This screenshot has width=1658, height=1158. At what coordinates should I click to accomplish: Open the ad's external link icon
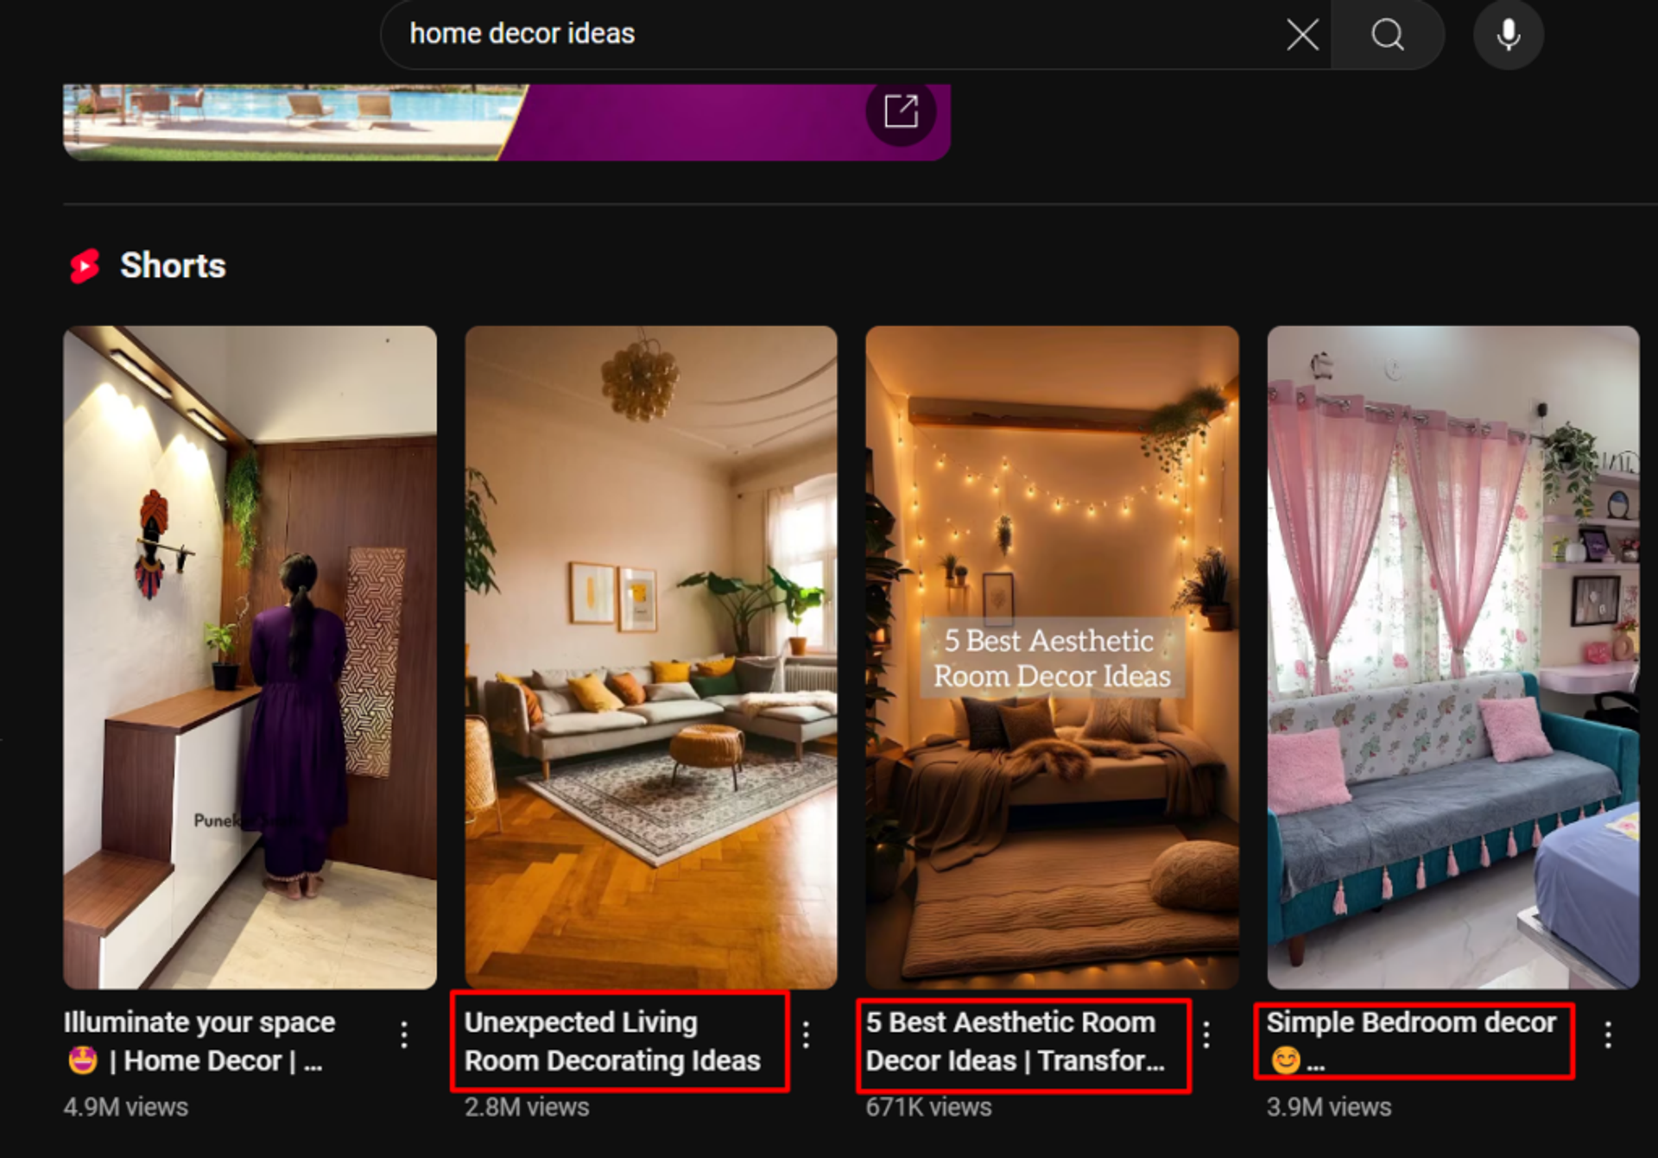(x=901, y=111)
